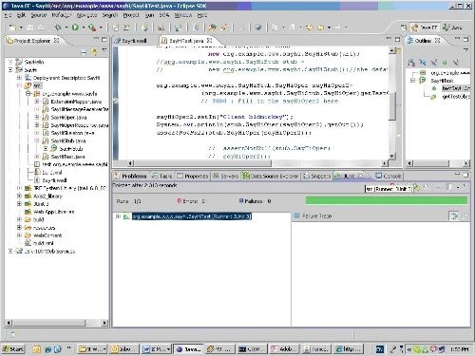Collapse the src folder node
475x356 pixels.
(19, 85)
